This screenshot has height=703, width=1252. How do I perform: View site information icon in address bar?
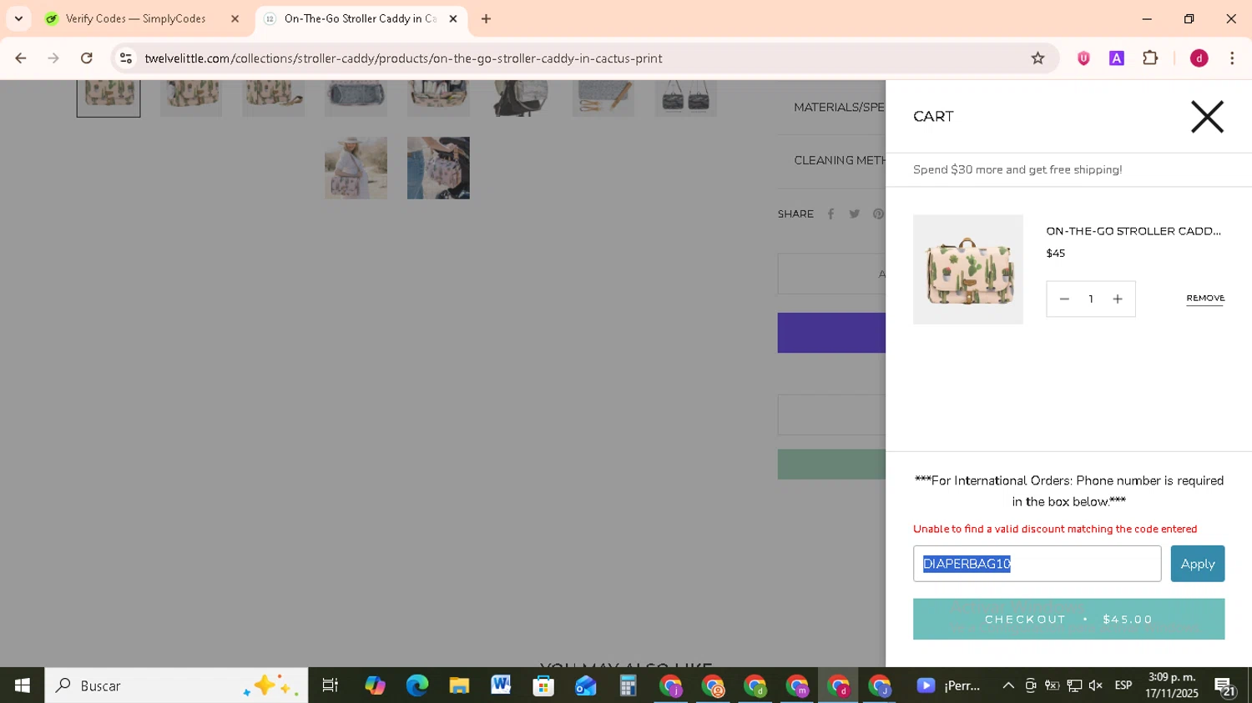(x=126, y=58)
